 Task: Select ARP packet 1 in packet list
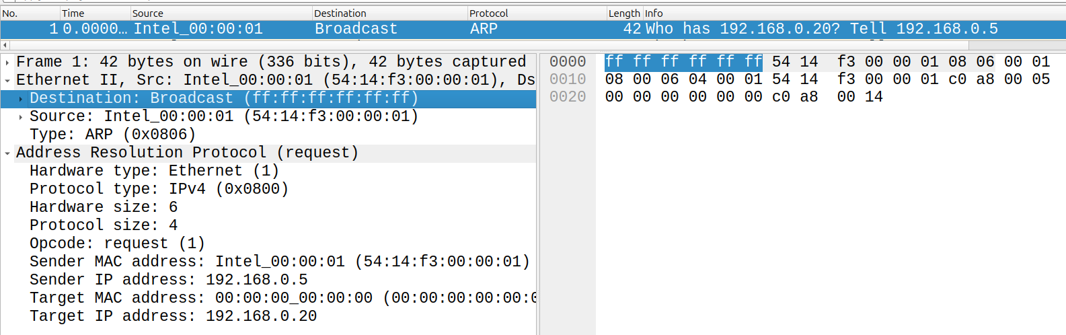533,29
